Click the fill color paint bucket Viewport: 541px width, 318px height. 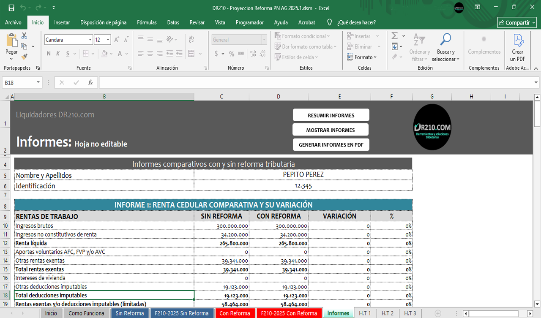click(104, 54)
